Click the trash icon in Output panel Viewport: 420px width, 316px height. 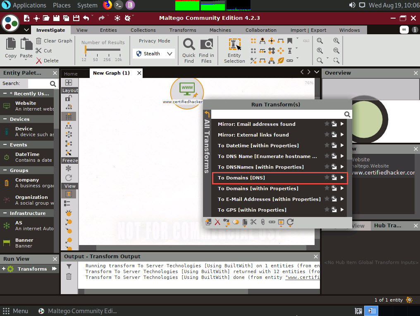point(69,276)
